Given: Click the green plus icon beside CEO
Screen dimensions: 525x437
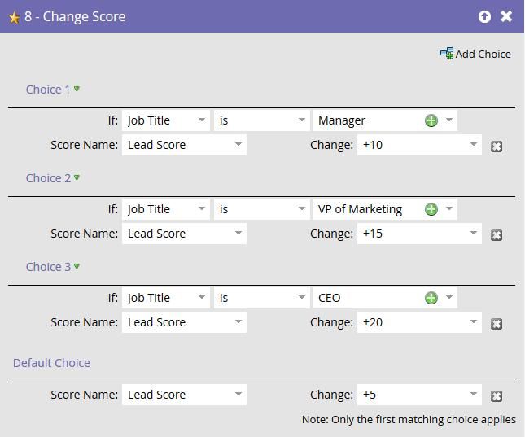Looking at the screenshot, I should [x=431, y=298].
